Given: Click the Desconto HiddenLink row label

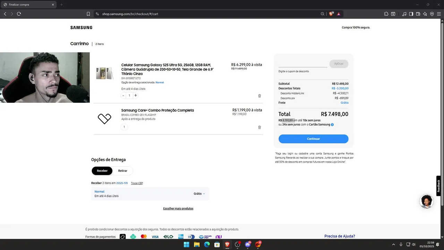Looking at the screenshot, I should [x=292, y=93].
